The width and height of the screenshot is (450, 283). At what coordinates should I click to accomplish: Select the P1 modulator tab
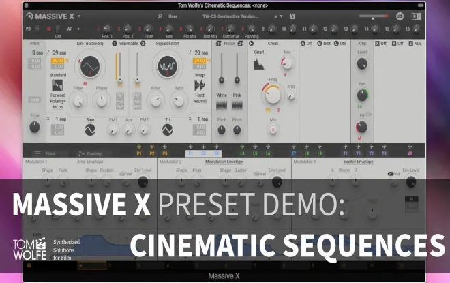[x=139, y=153]
